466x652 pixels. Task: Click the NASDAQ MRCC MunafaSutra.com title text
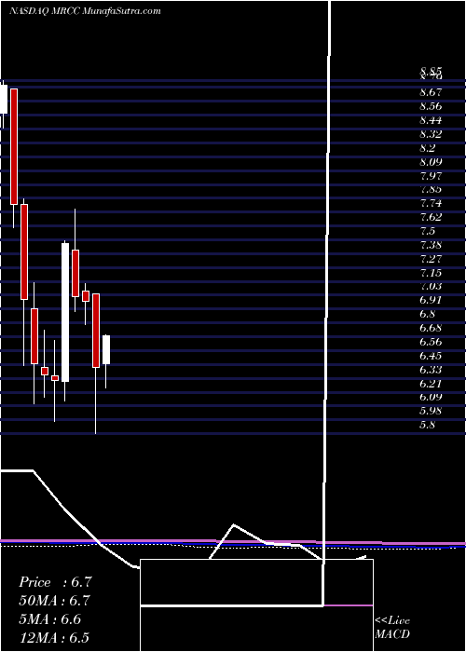85,11
